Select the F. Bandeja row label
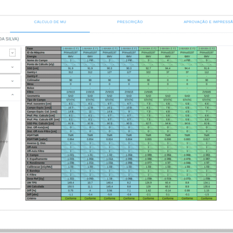 (43, 171)
